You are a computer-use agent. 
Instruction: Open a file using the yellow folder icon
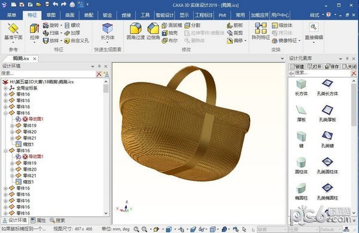click(38, 4)
